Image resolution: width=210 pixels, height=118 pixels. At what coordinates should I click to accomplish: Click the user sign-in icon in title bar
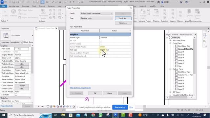pyautogui.click(x=162, y=2)
